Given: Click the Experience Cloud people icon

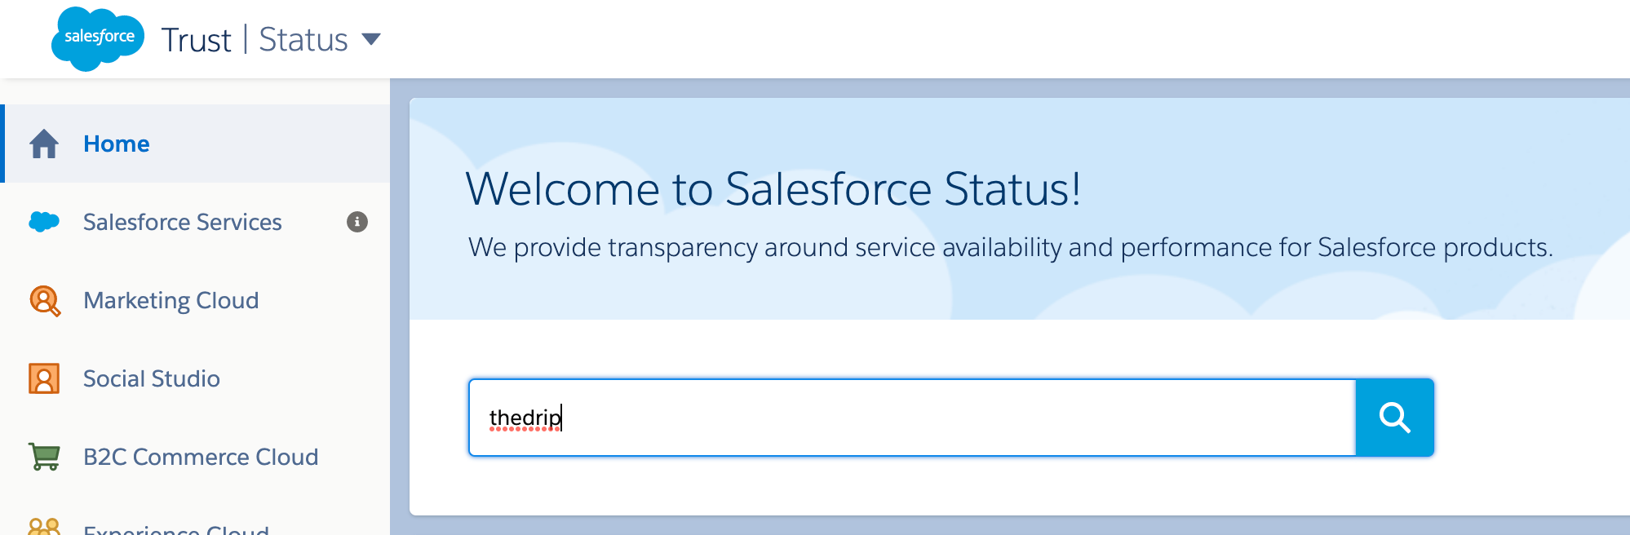Looking at the screenshot, I should click(x=44, y=527).
